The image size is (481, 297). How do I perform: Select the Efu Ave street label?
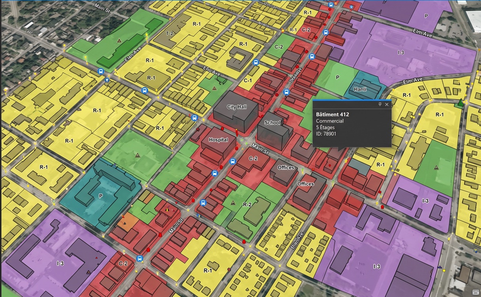211,71
